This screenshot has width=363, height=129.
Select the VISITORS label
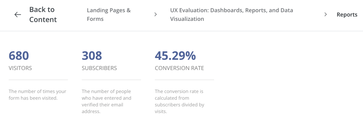[20, 68]
